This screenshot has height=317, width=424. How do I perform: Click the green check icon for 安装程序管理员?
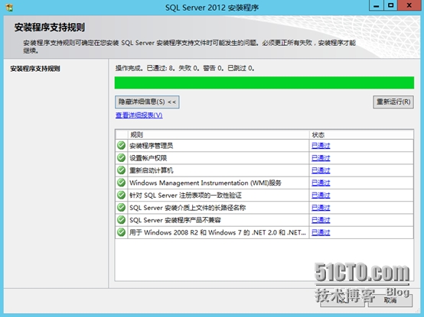pyautogui.click(x=121, y=145)
